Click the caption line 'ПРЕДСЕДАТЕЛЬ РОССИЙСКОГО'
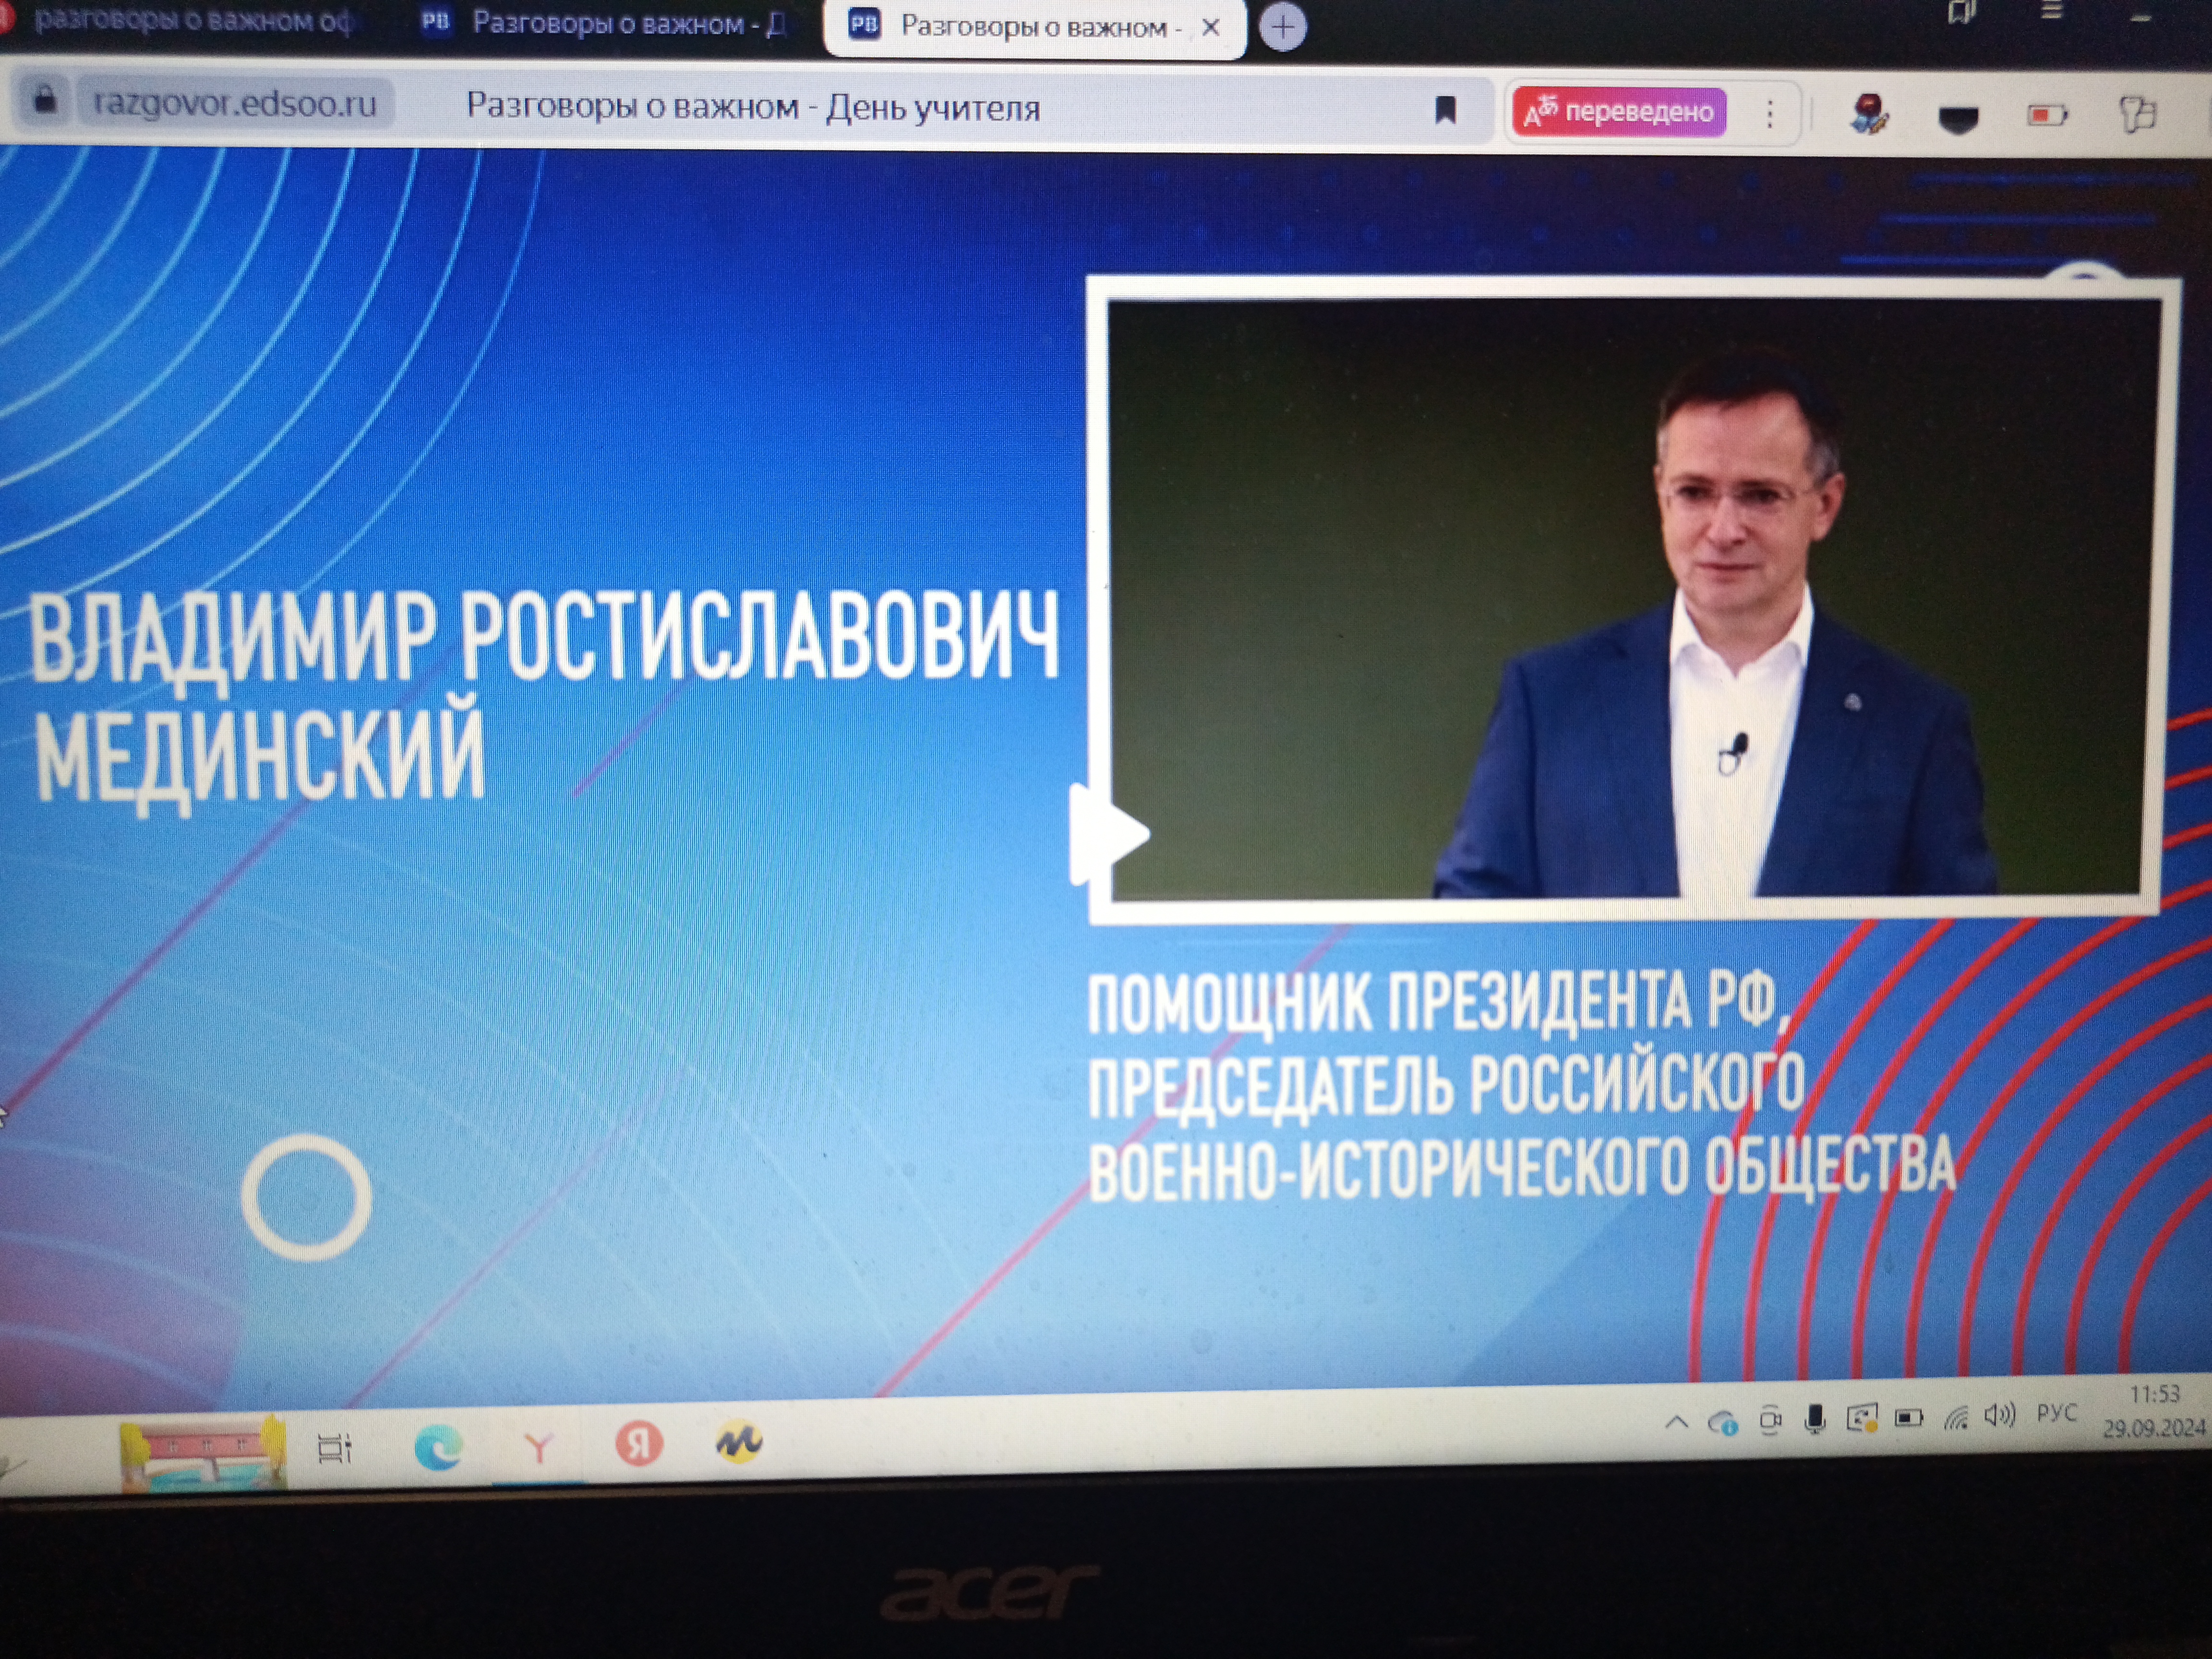Image resolution: width=2212 pixels, height=1659 pixels. [1447, 1085]
